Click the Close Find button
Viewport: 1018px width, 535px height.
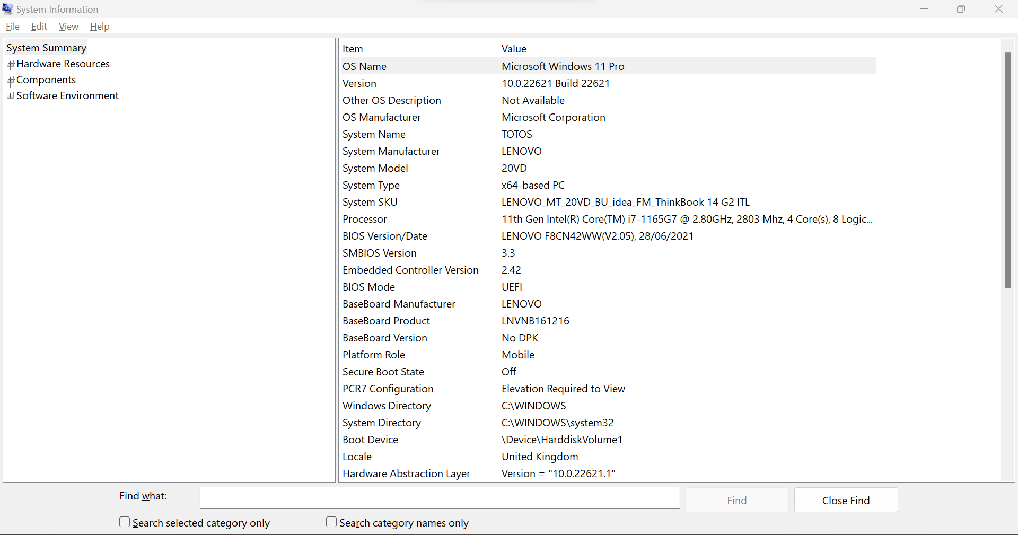(846, 500)
